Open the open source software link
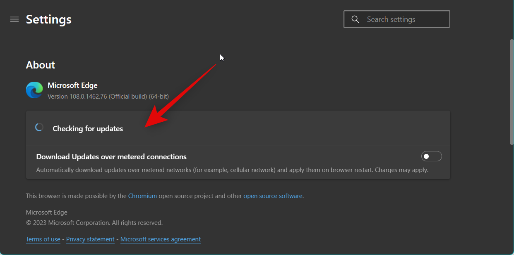Viewport: 514px width, 255px height. point(273,196)
